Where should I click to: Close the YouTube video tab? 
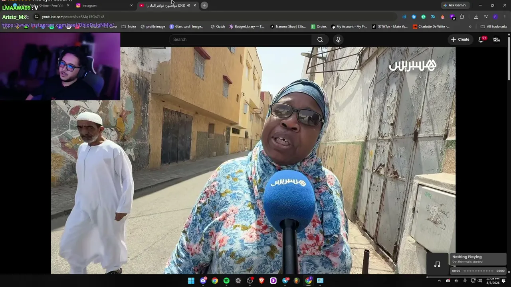pos(195,5)
